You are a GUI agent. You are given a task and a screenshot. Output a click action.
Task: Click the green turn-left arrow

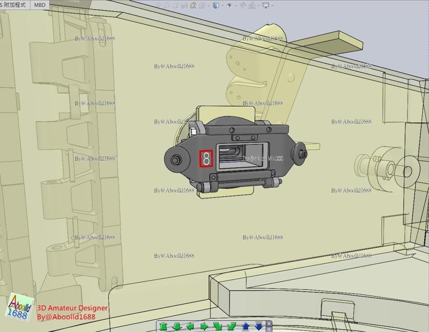pos(190,326)
